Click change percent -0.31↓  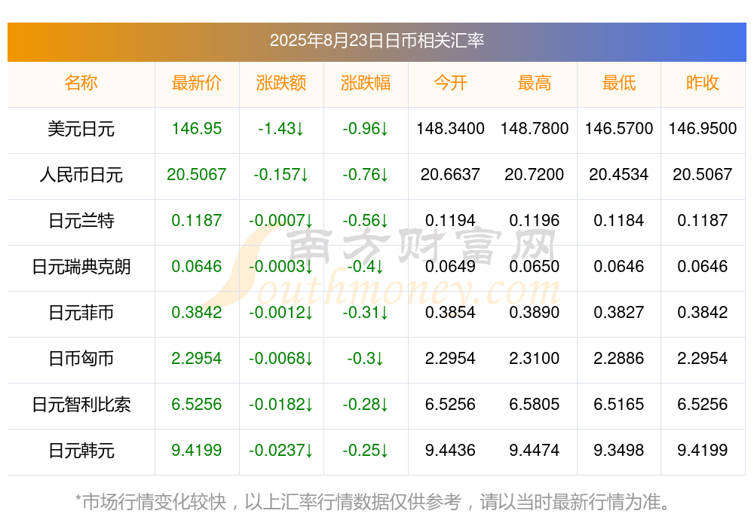point(366,312)
